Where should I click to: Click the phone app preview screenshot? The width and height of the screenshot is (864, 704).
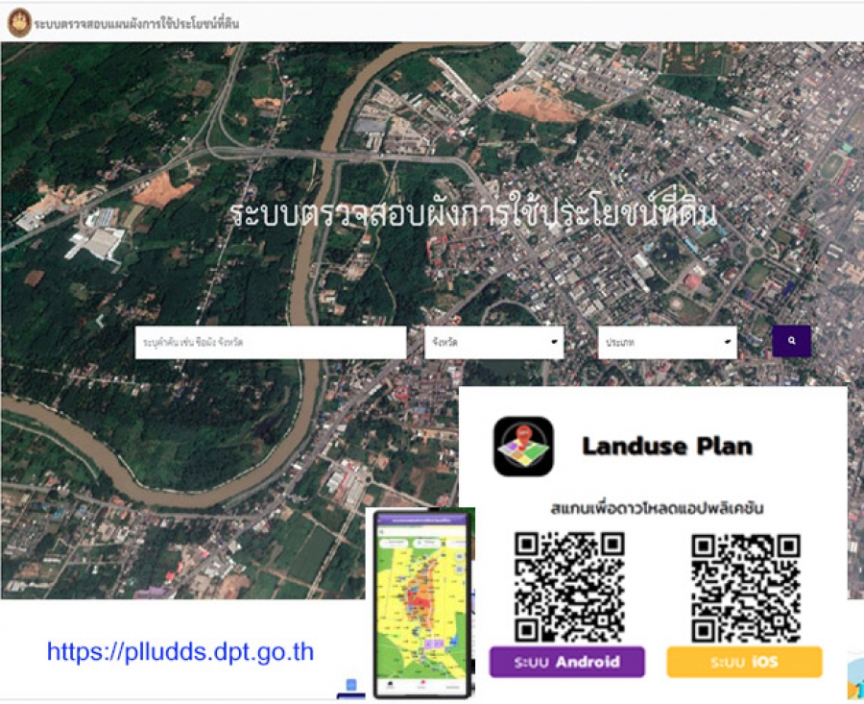[x=422, y=603]
